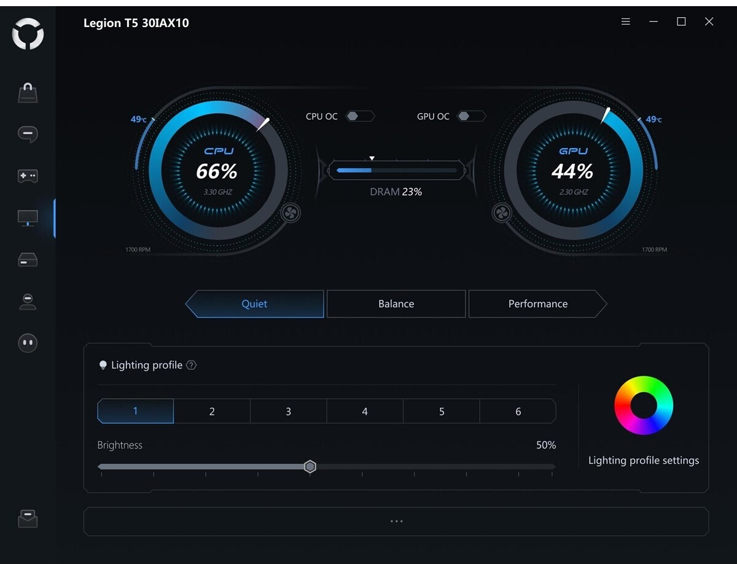The height and width of the screenshot is (564, 737).
Task: Click the help icon beside Lighting profile
Action: click(x=192, y=366)
